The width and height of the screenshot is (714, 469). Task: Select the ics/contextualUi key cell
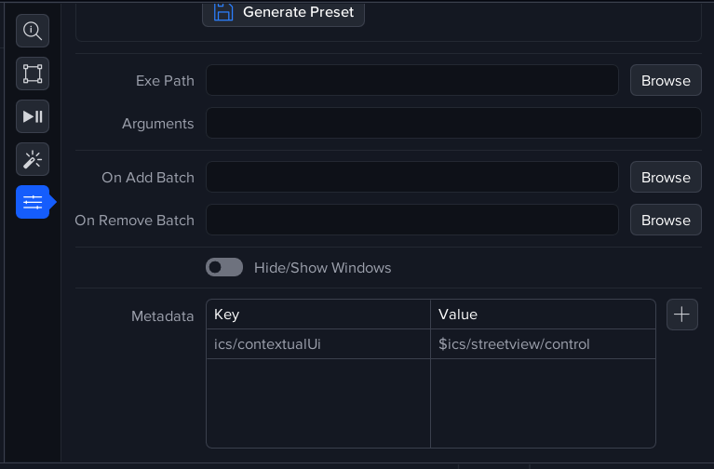tap(317, 344)
